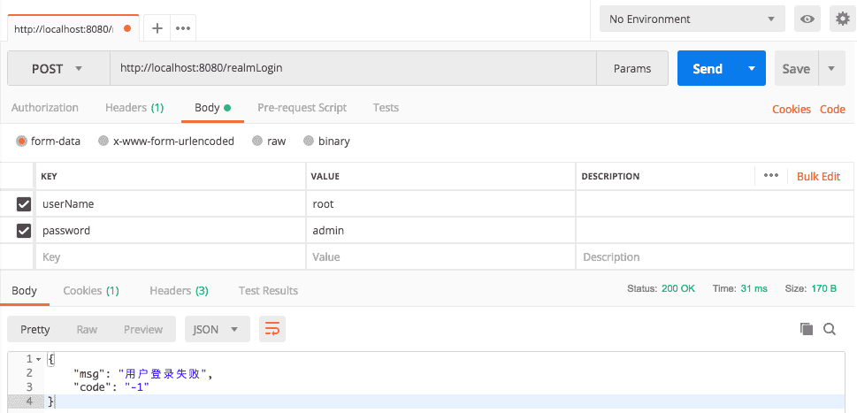Open the Pre-request Script tab
The image size is (857, 413).
(x=302, y=108)
